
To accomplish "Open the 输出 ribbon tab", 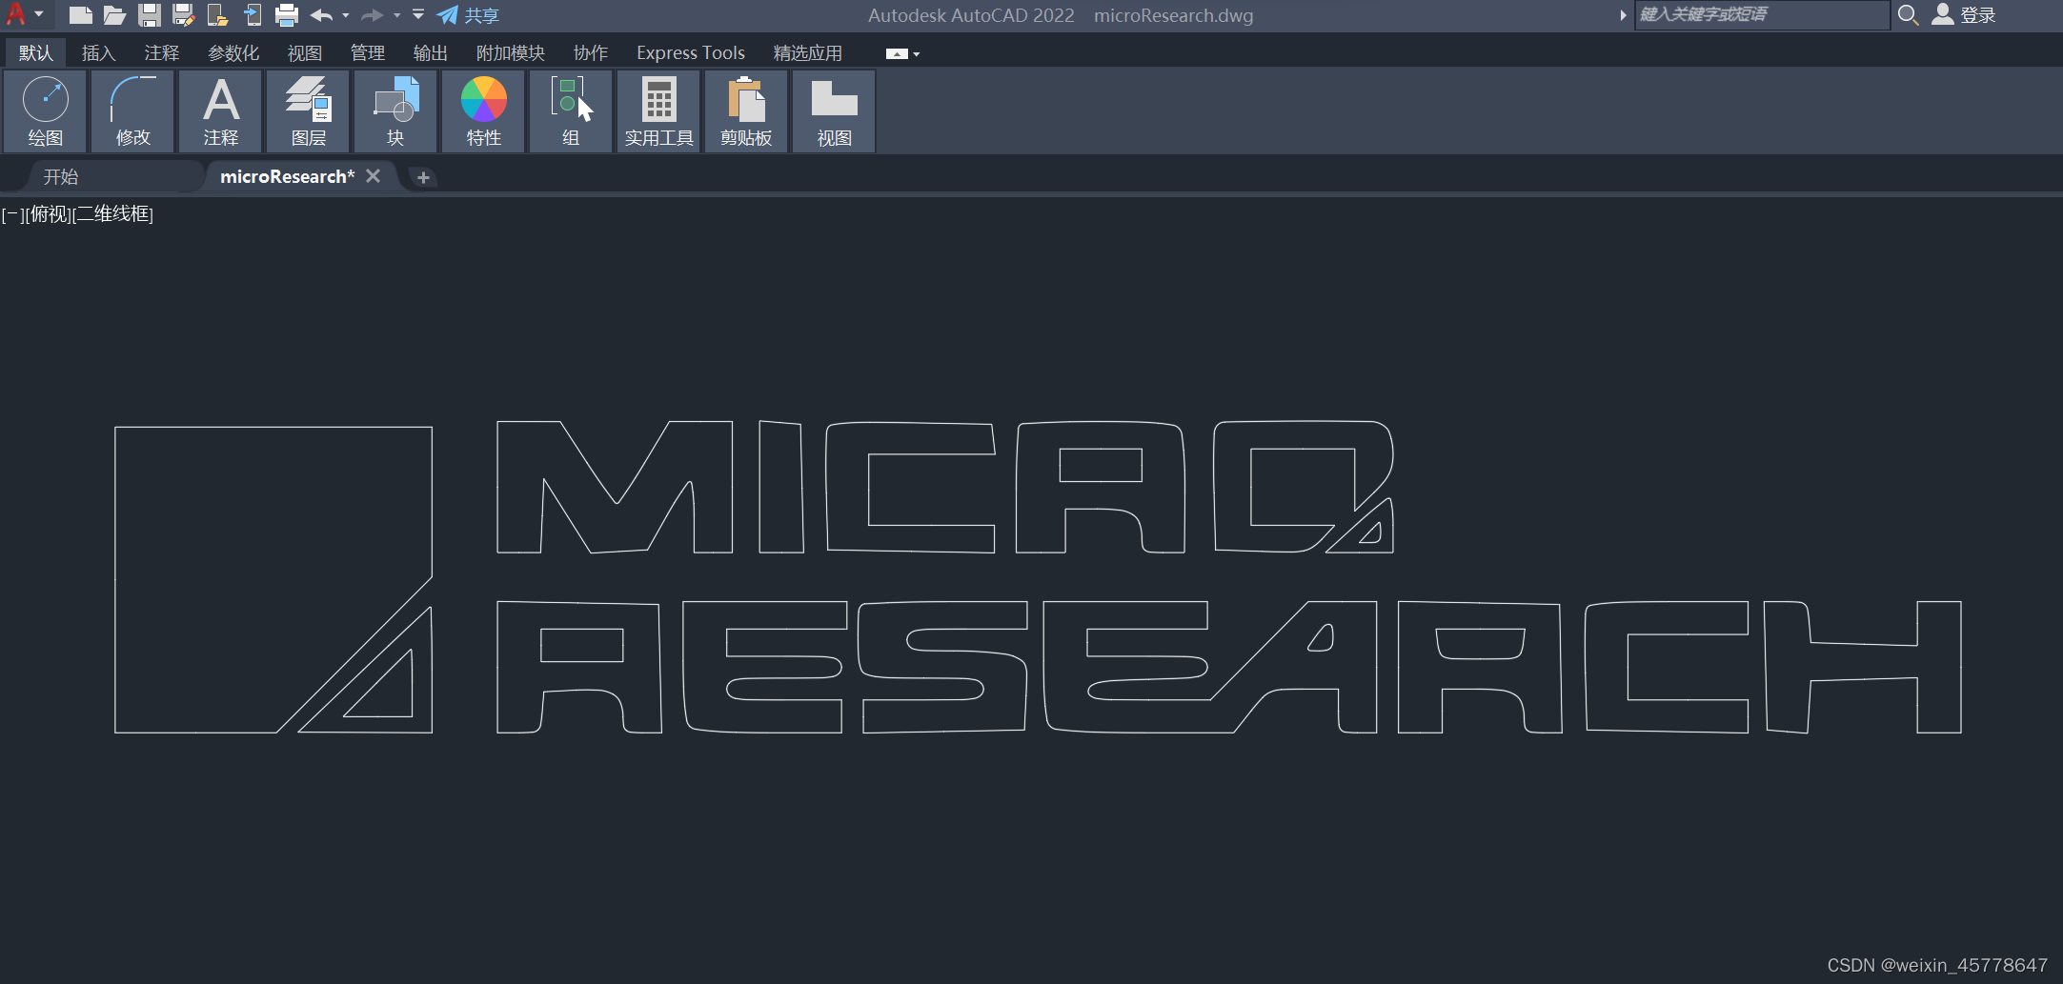I will pos(431,53).
